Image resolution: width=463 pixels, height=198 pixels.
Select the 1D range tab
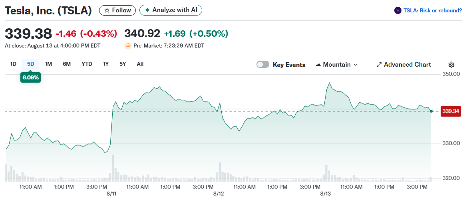13,64
